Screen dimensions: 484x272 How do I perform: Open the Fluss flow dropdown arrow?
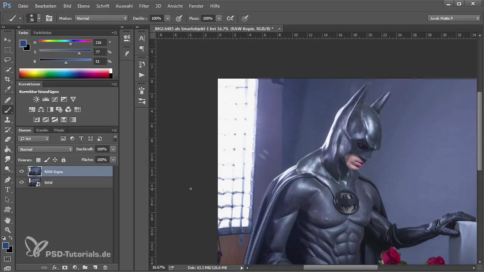click(219, 18)
